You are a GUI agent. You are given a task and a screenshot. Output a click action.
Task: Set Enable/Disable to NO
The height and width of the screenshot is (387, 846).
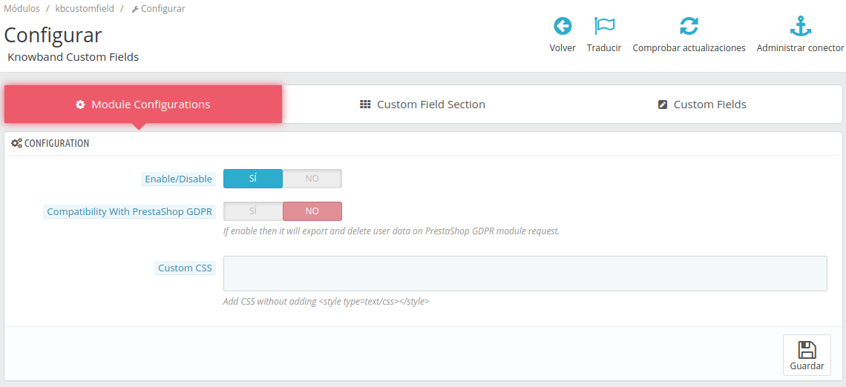(312, 179)
